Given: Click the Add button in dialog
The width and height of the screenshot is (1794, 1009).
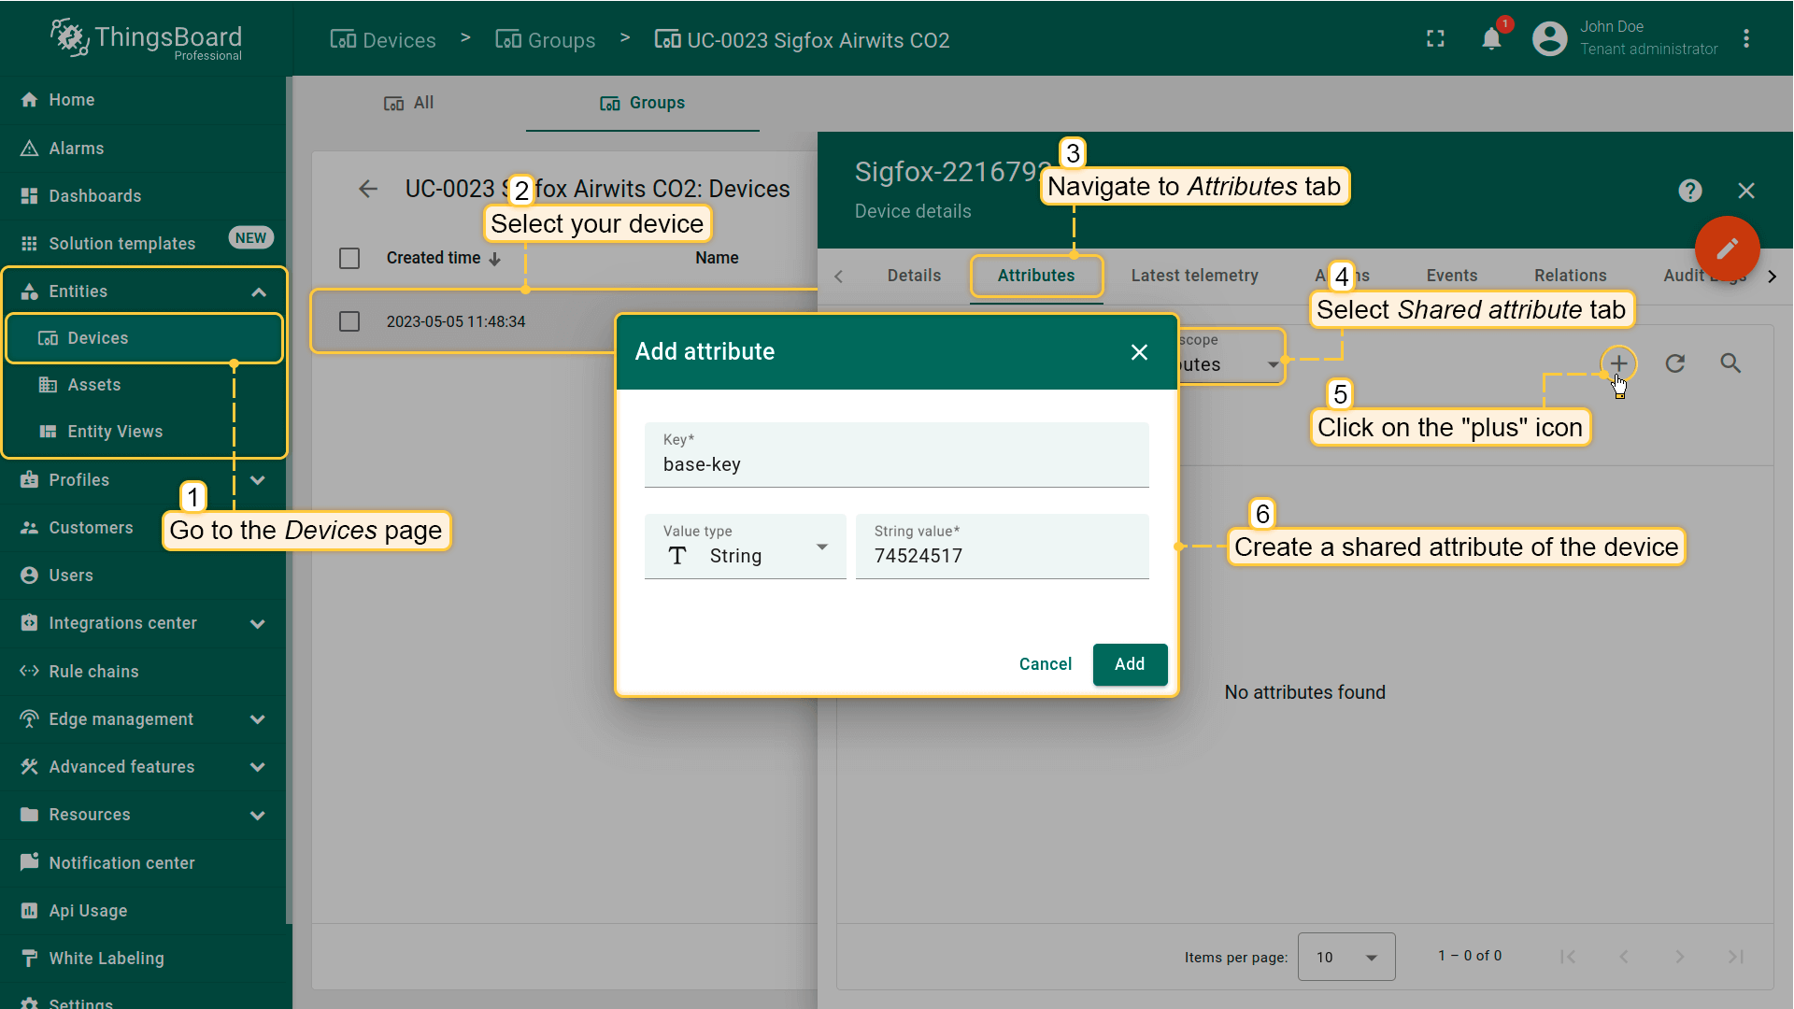Looking at the screenshot, I should click(x=1129, y=664).
